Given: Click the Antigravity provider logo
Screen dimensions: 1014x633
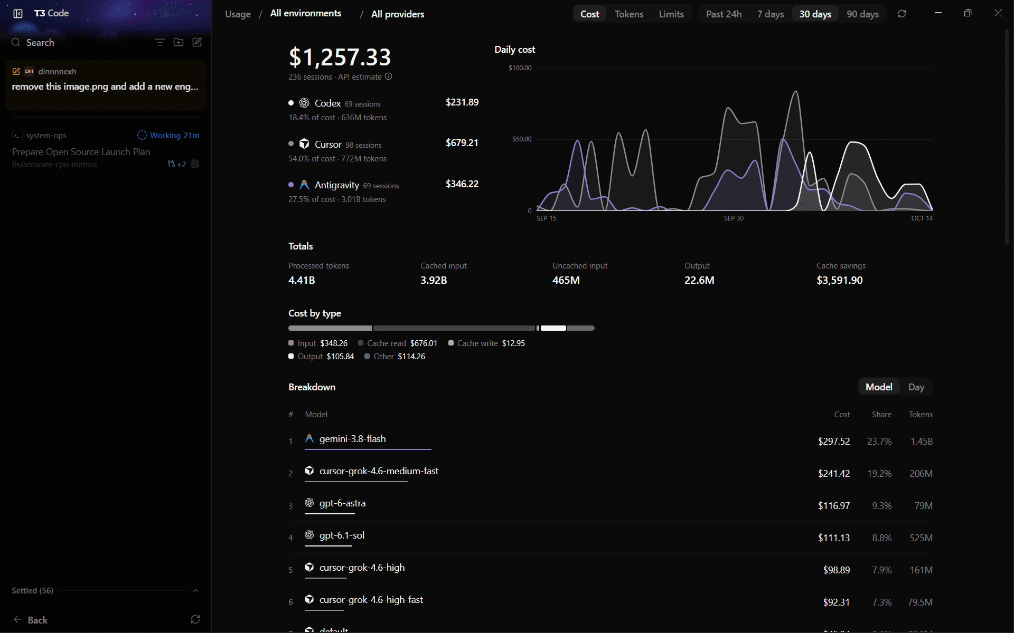Looking at the screenshot, I should coord(304,185).
